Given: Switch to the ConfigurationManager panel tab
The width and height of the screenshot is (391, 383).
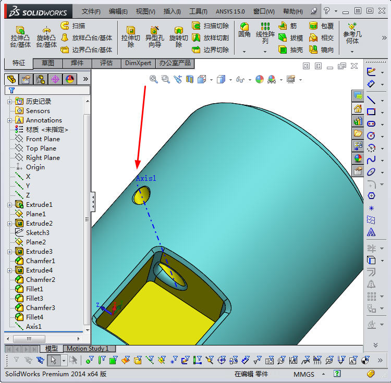Looking at the screenshot, I should (x=41, y=79).
